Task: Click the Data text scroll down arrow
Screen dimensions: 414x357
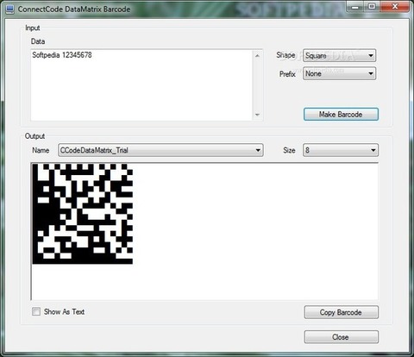Action: coord(257,115)
